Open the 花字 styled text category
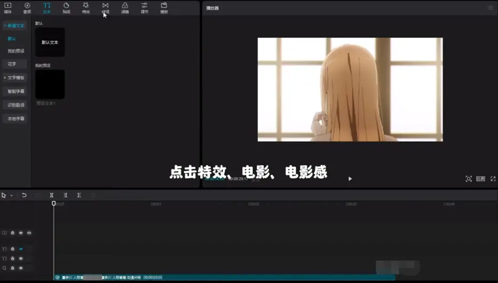The image size is (498, 283). click(x=14, y=64)
